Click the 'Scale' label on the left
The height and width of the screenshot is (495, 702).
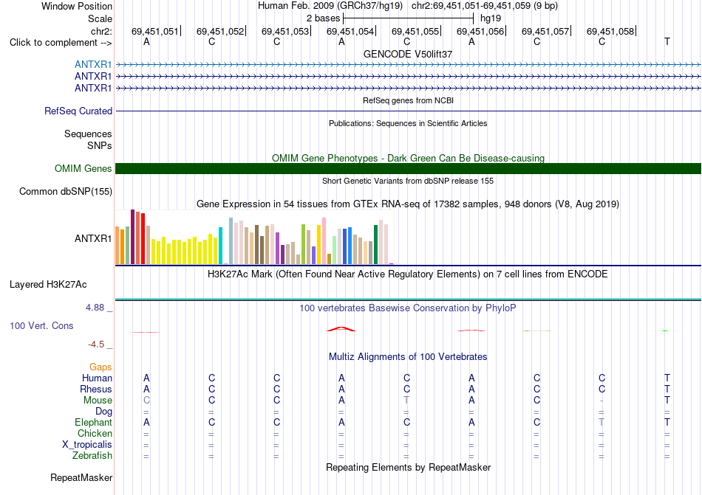click(x=100, y=18)
